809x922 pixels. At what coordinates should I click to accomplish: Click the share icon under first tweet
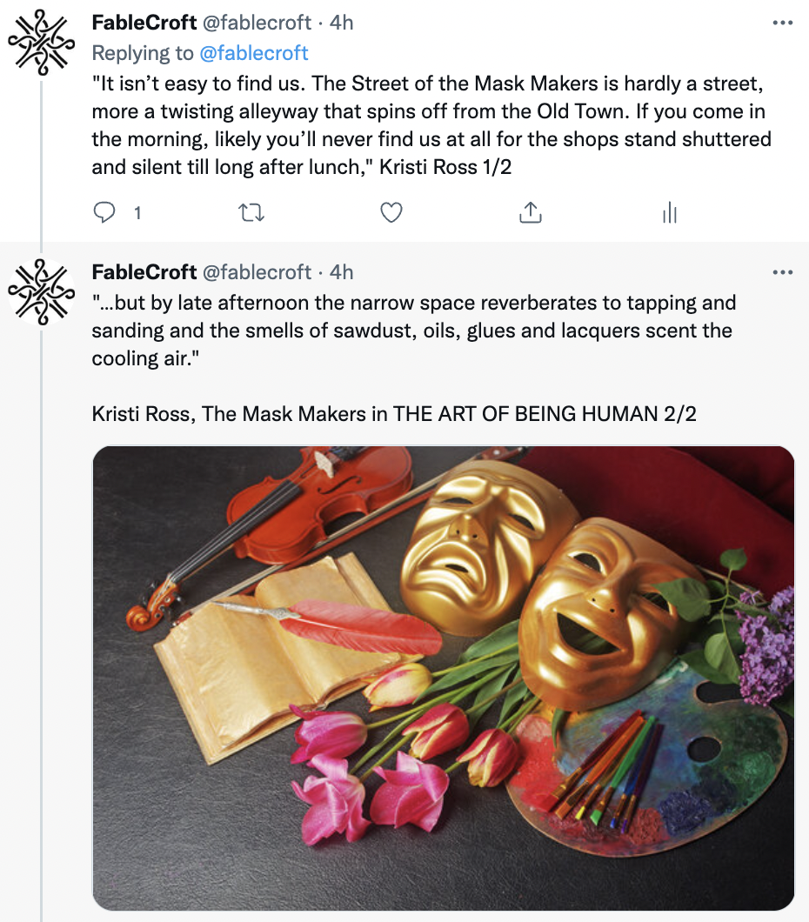531,212
